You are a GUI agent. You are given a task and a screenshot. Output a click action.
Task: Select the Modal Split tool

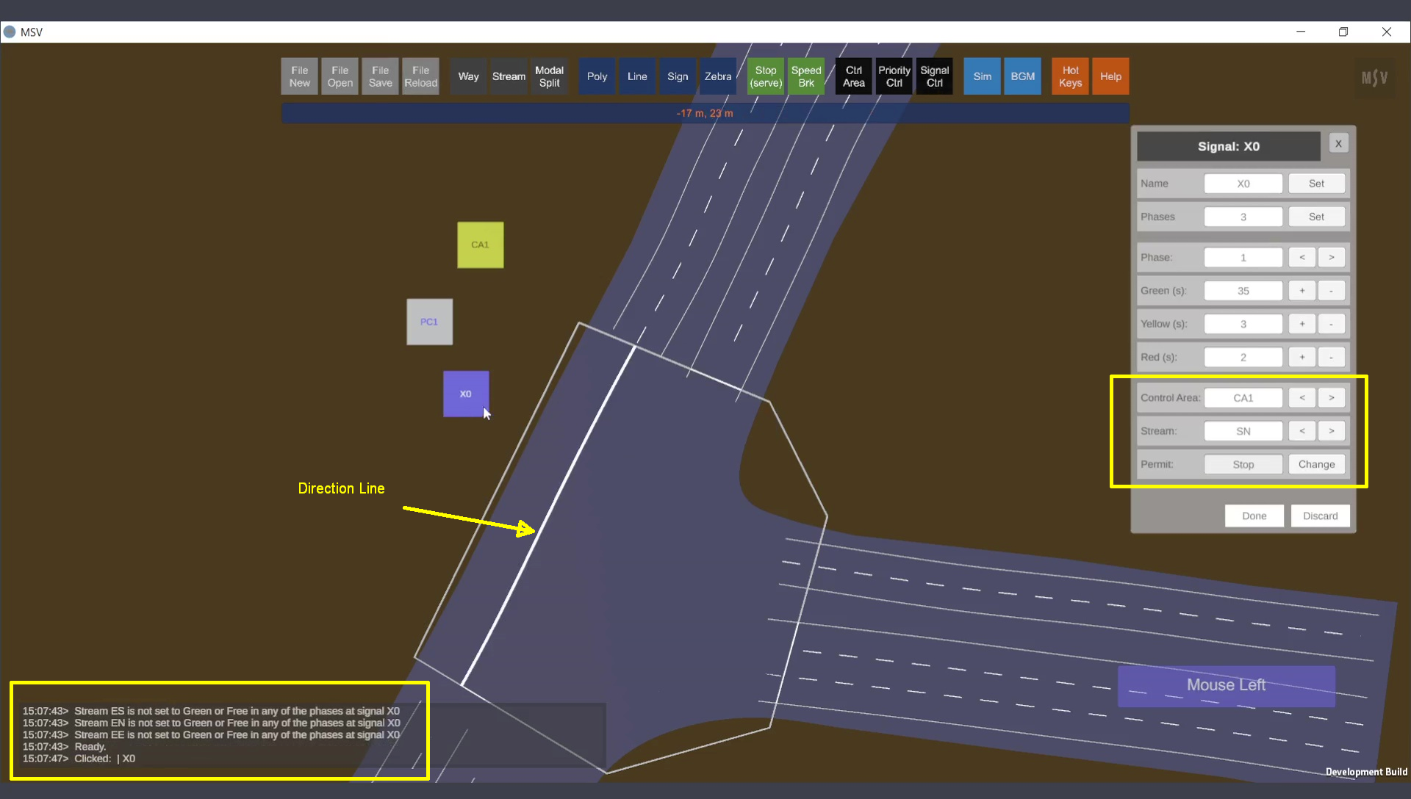coord(549,76)
